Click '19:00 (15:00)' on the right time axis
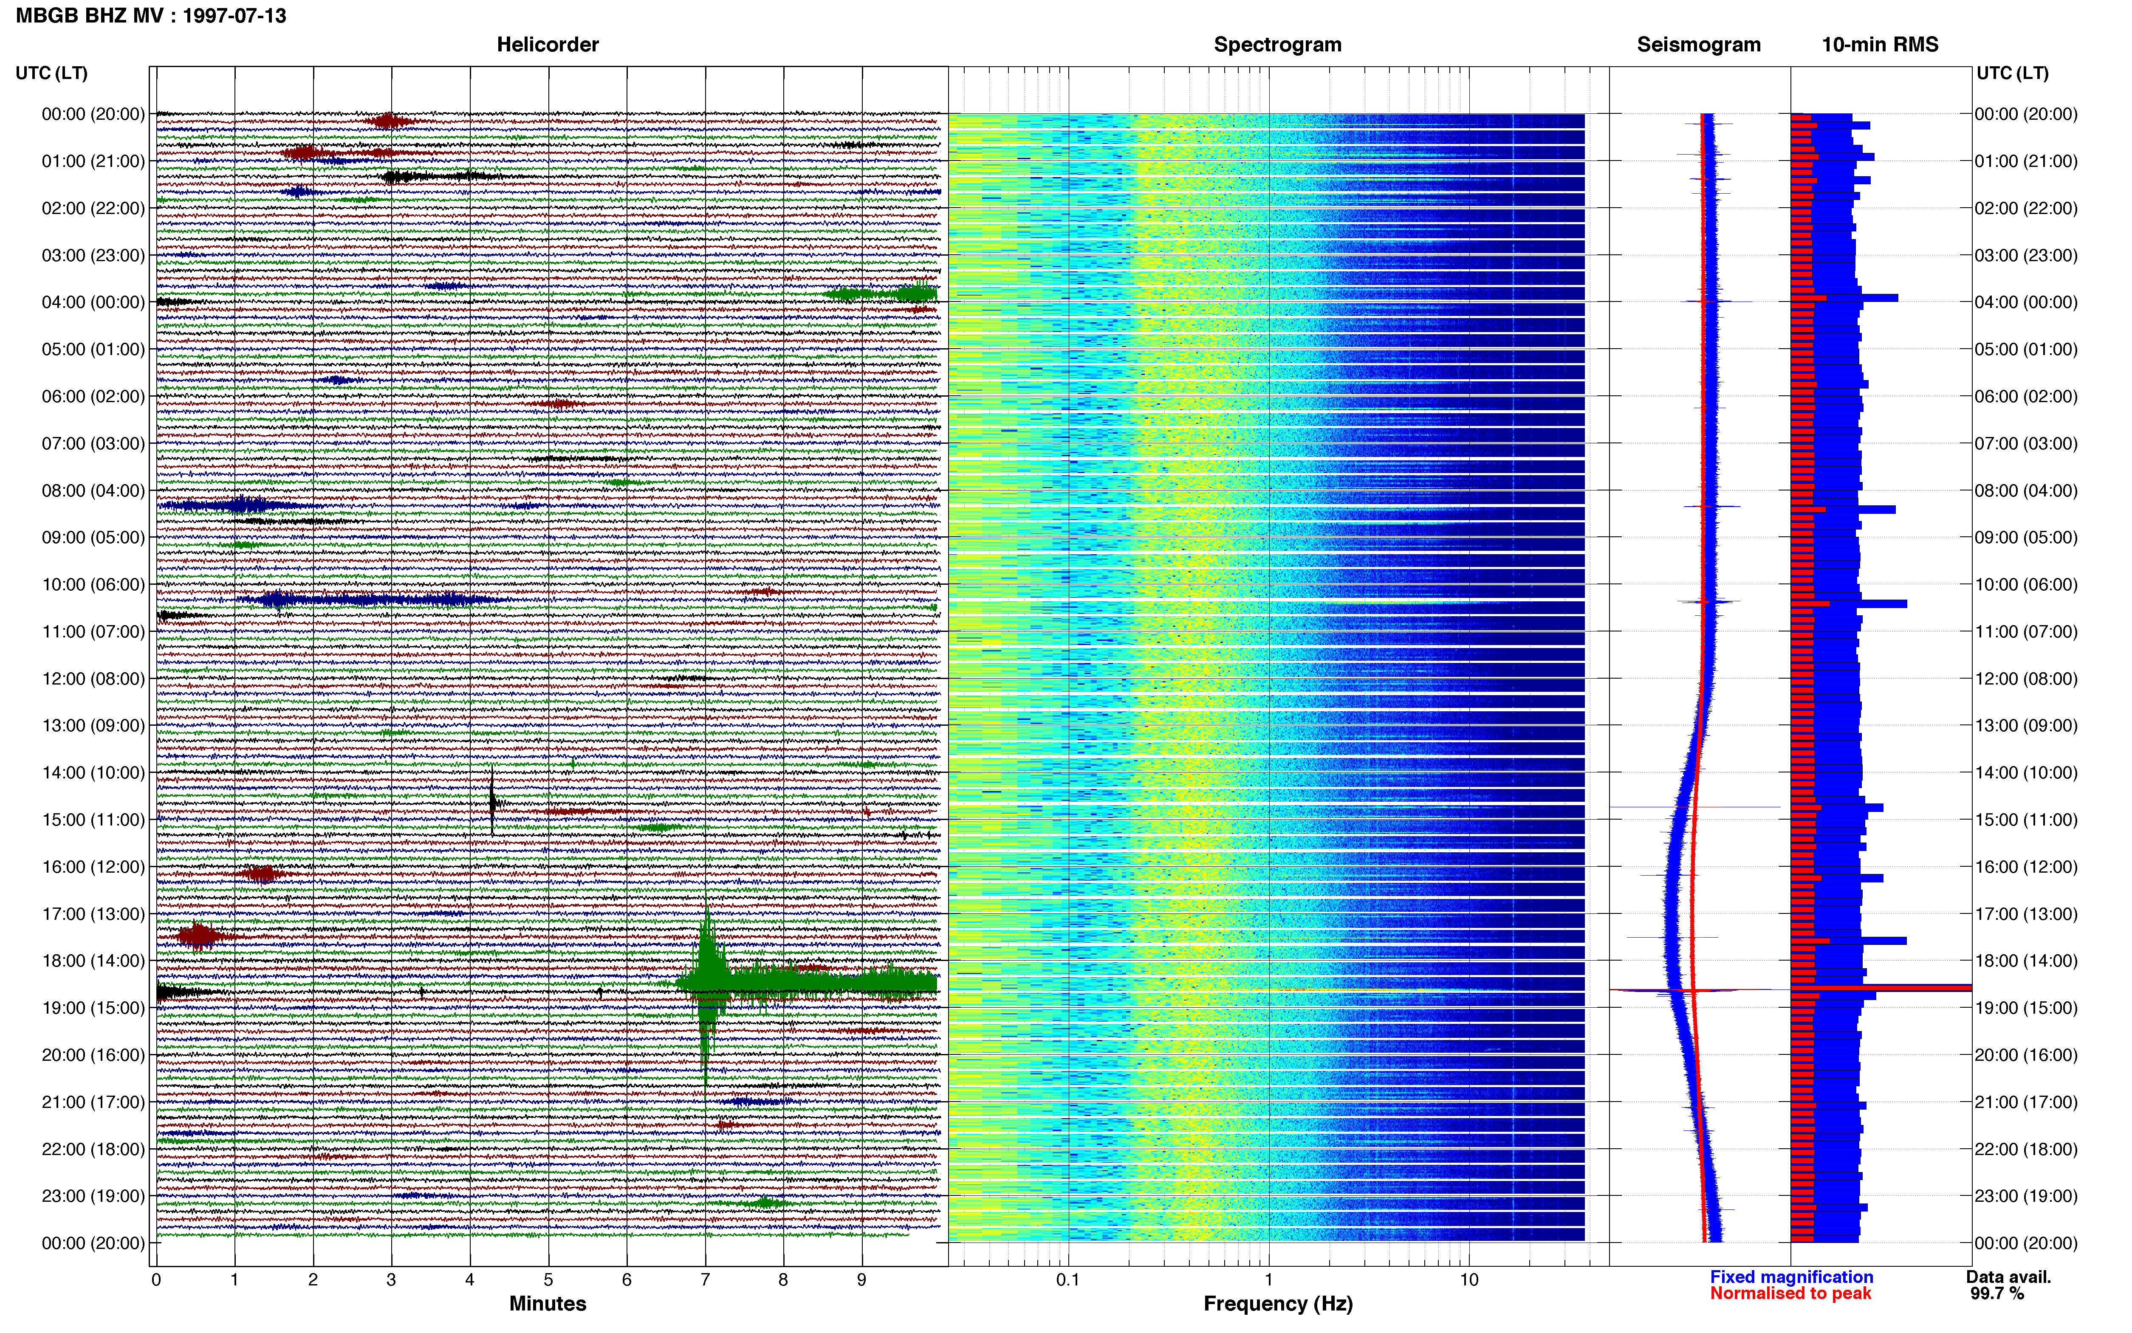2132x1333 pixels. [2026, 1008]
